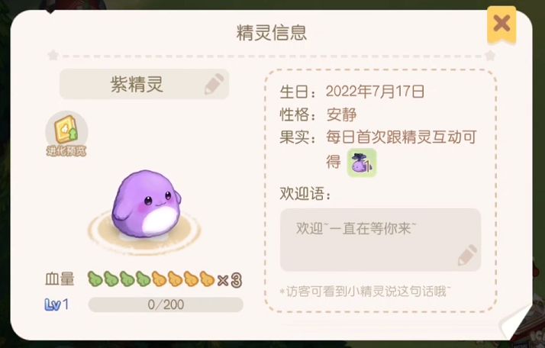This screenshot has height=348, width=545.
Task: Tap the last orange health gourd
Action: [208, 279]
